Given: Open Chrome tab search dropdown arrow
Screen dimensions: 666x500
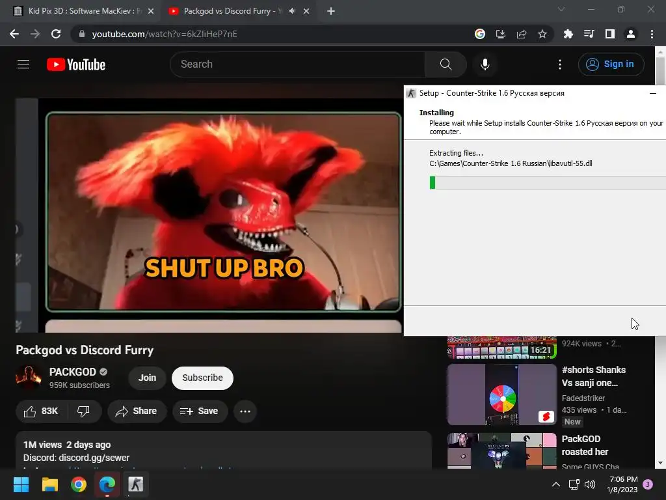Looking at the screenshot, I should point(561,9).
